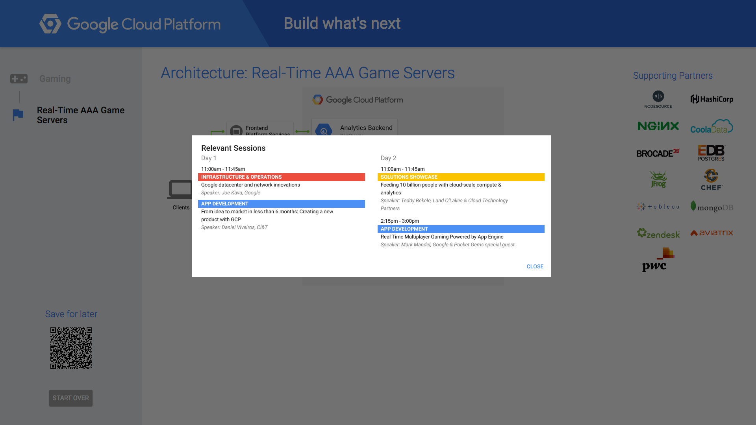Close the Relevant Sessions dialog
756x425 pixels.
click(x=535, y=266)
